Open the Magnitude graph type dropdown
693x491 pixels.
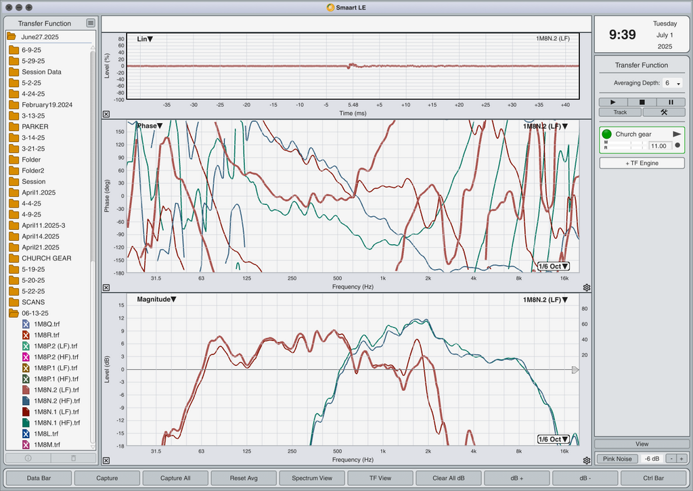[156, 300]
